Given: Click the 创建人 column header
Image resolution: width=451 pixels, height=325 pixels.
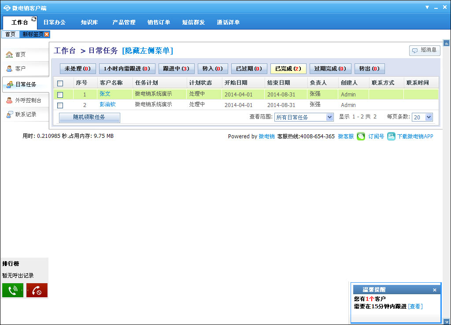Looking at the screenshot, I should [x=349, y=83].
